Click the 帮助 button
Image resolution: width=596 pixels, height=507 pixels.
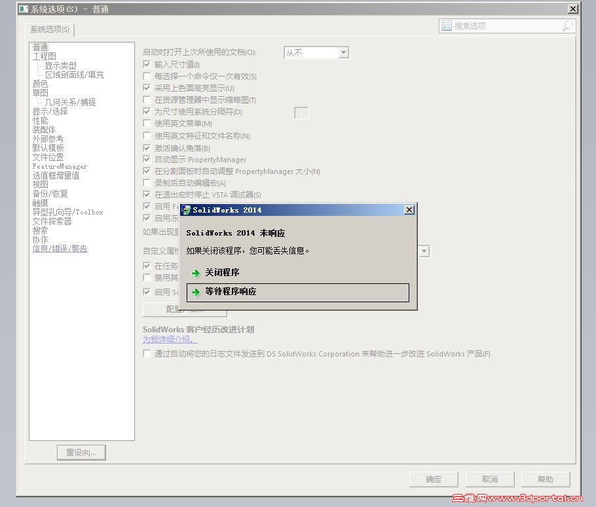(546, 480)
